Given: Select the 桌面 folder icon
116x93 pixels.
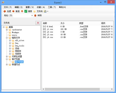Looking at the screenshot, I should coord(7,27).
